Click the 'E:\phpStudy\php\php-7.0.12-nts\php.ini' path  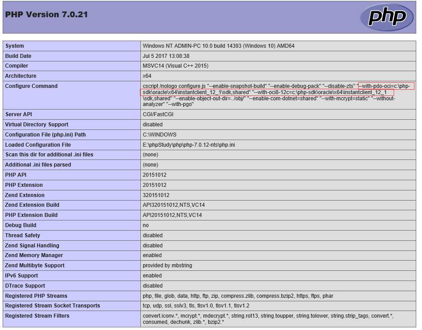(189, 145)
